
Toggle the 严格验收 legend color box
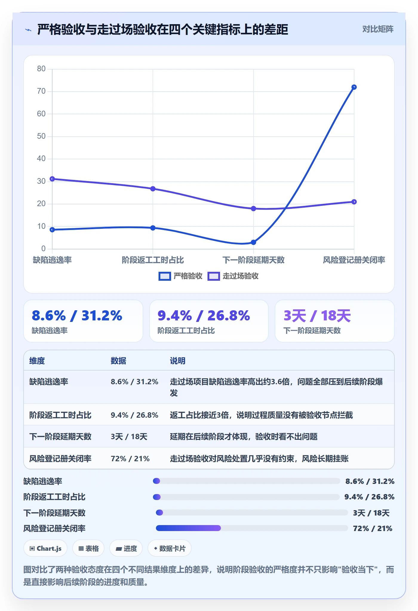point(165,276)
